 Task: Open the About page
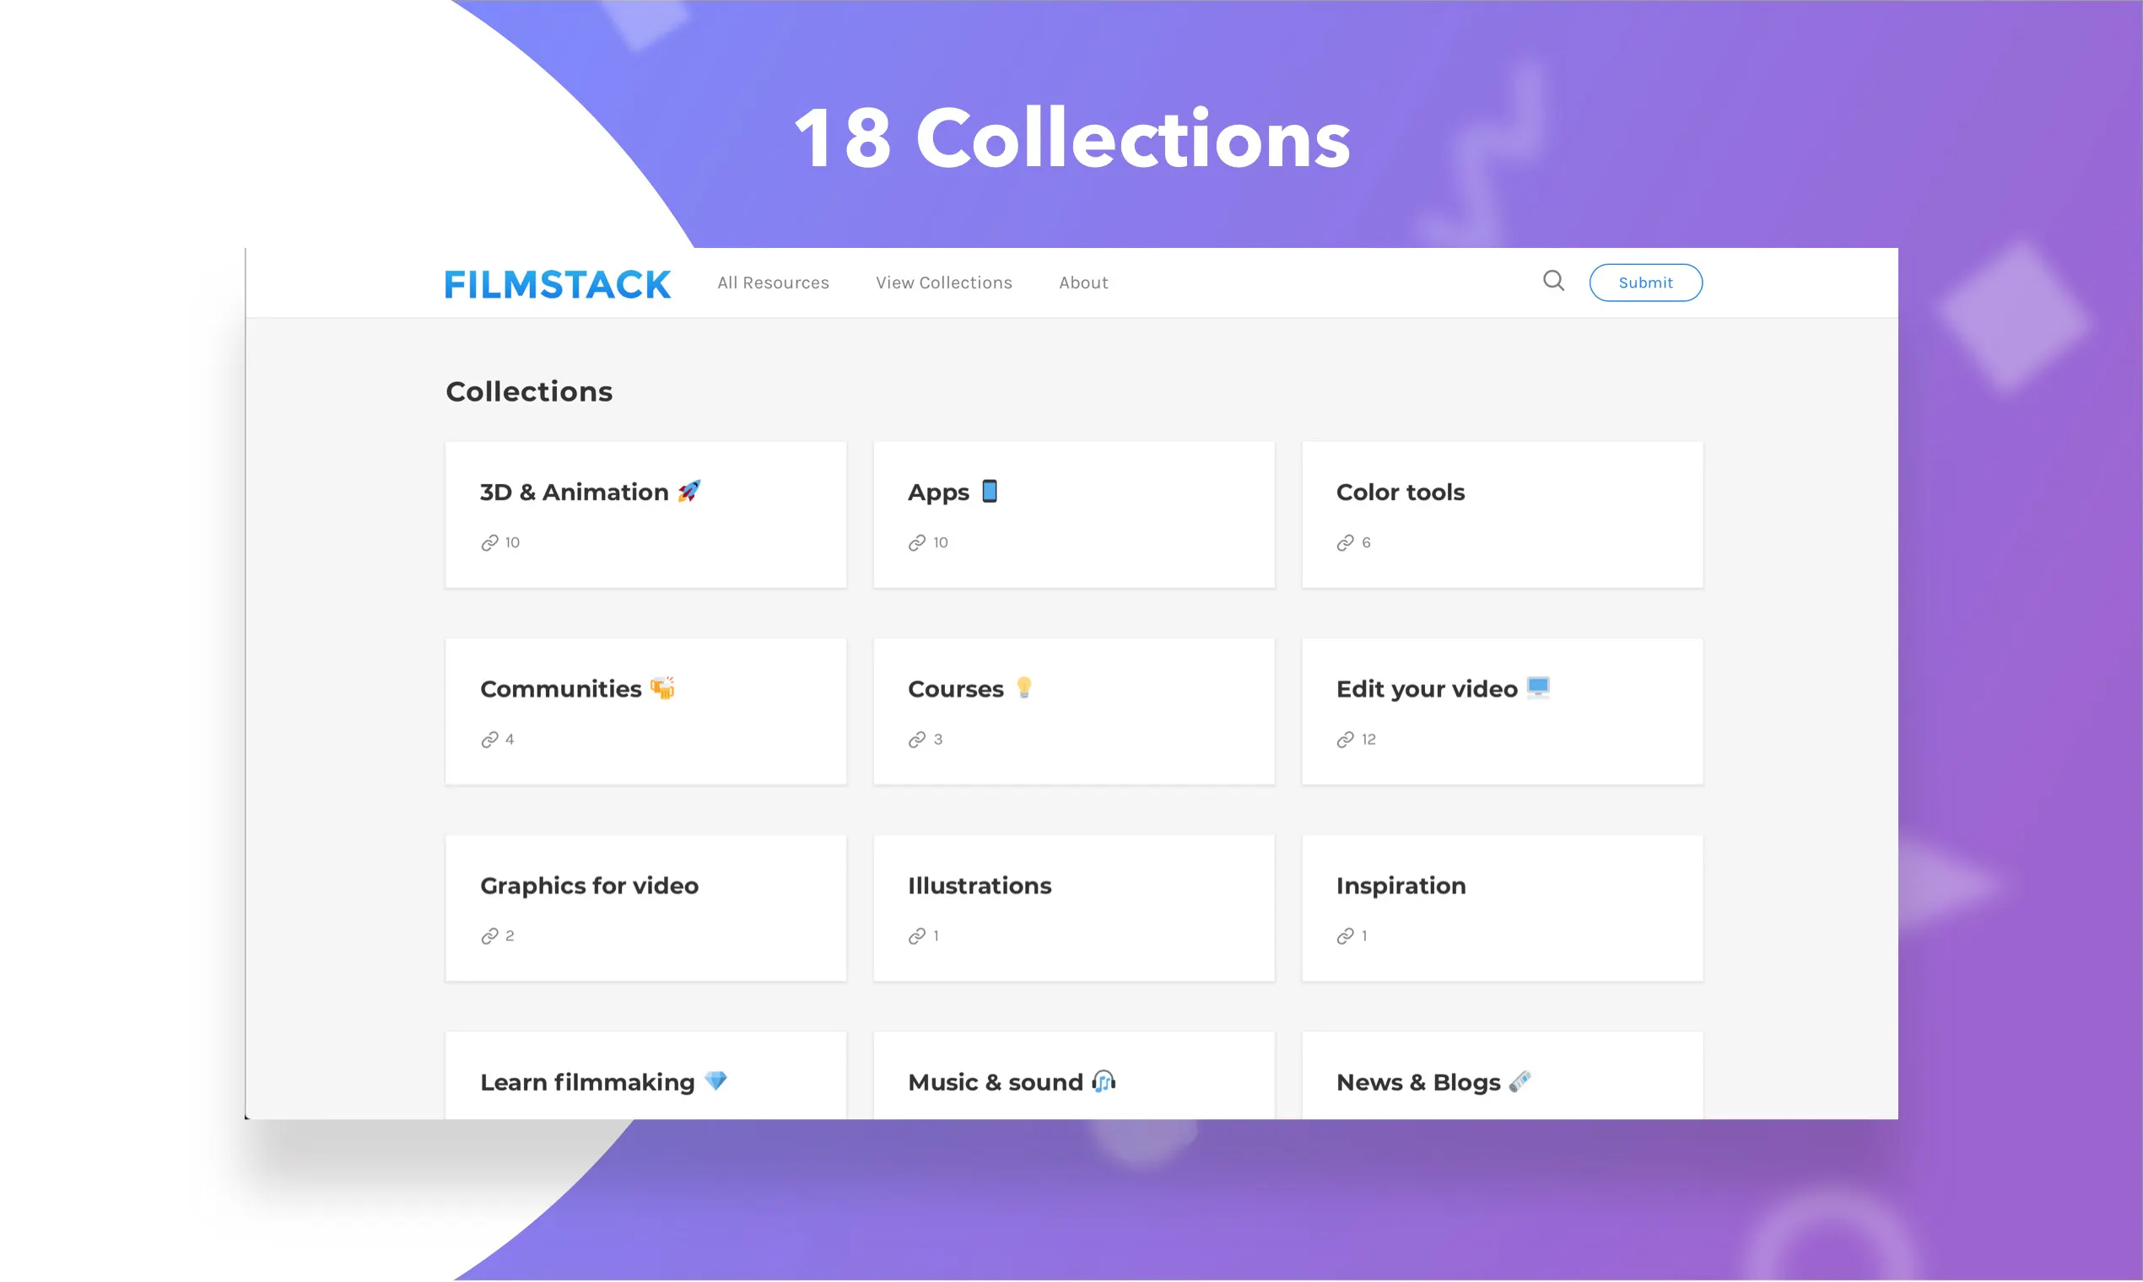tap(1082, 283)
